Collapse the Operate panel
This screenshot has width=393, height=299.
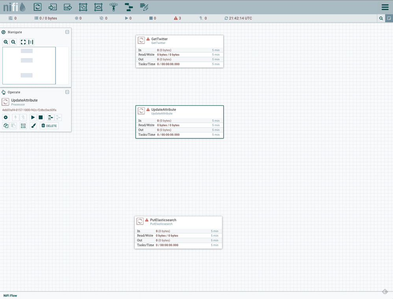[67, 92]
